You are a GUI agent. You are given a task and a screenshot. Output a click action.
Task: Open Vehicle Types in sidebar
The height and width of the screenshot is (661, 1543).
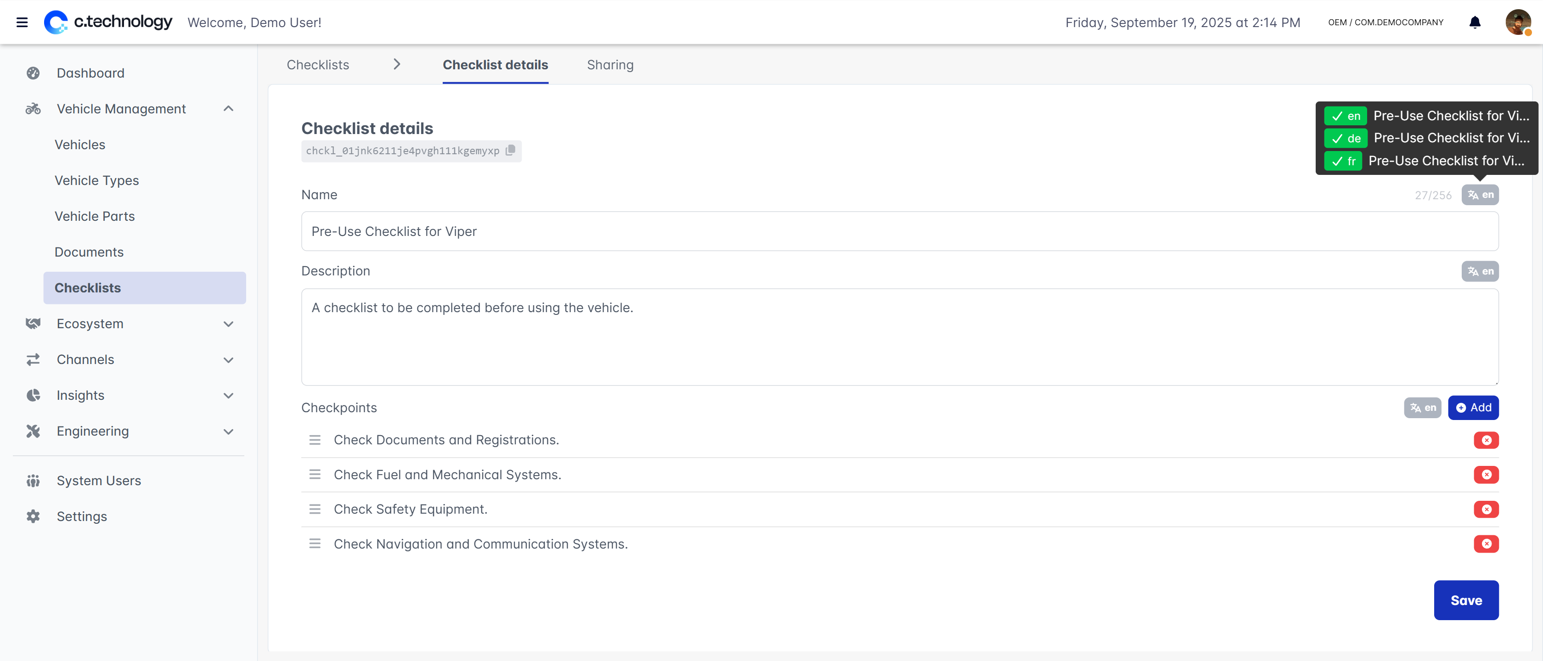tap(96, 180)
